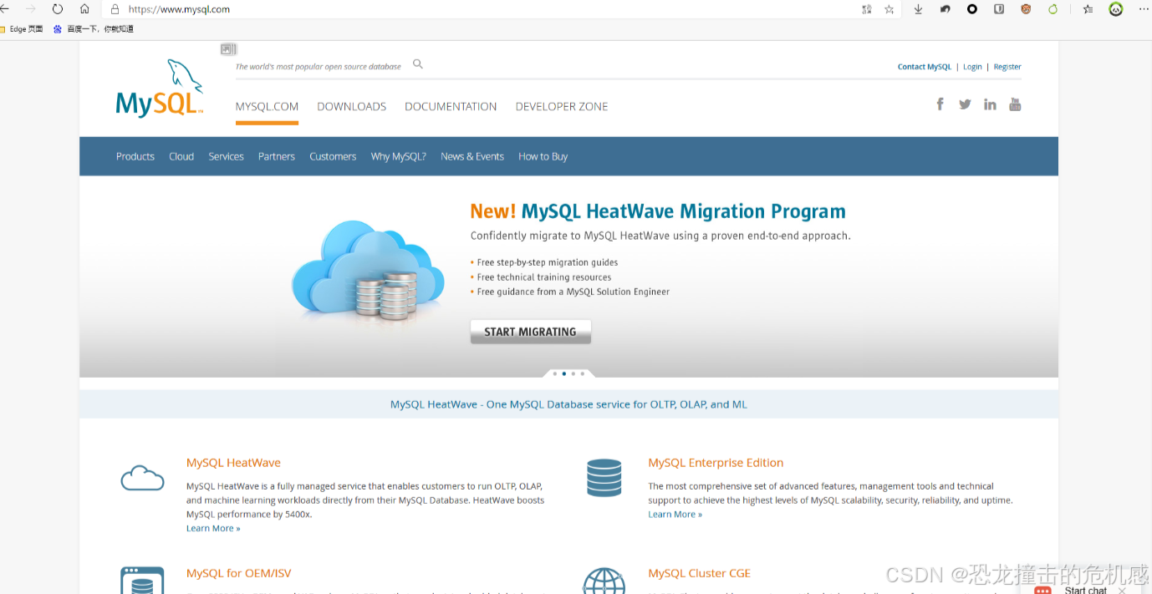Select the DEVELOPER ZONE tab
The height and width of the screenshot is (594, 1152).
(562, 107)
